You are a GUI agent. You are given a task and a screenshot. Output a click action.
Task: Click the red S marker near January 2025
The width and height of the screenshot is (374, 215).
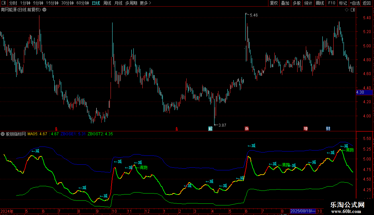[177, 129]
